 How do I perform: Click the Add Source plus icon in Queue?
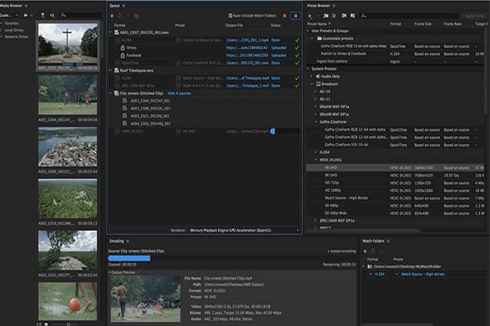tap(112, 15)
